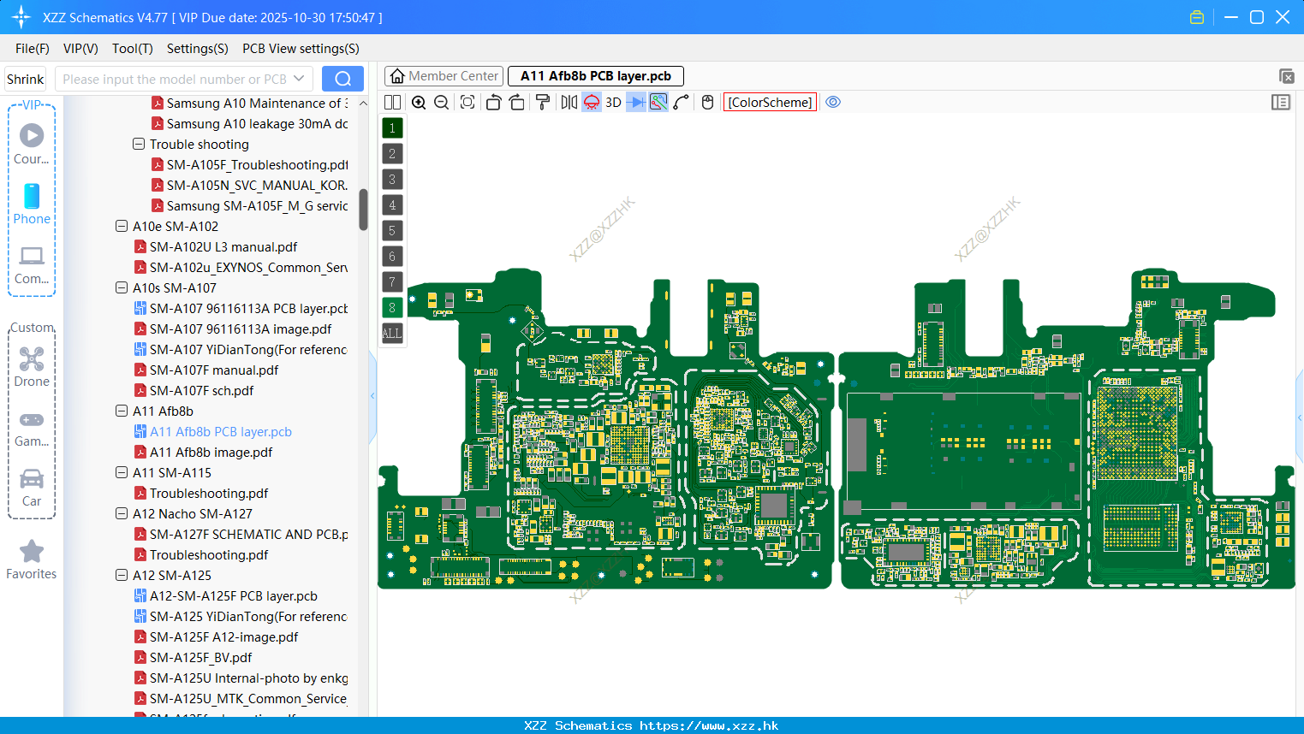Open A11 Afb8b image.pdf
Image resolution: width=1304 pixels, height=734 pixels.
211,452
